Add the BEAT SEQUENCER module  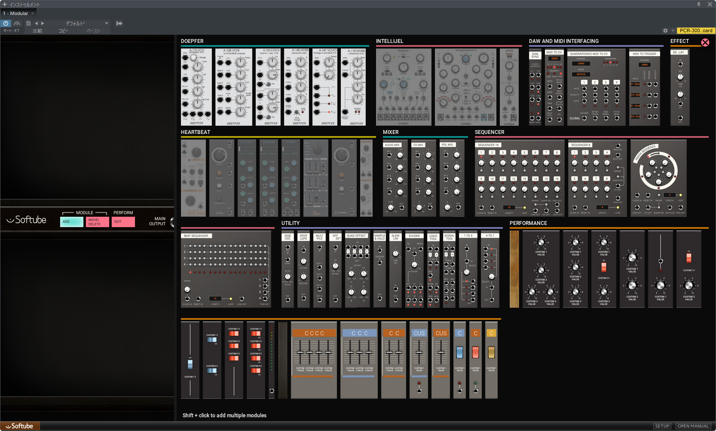(x=226, y=269)
